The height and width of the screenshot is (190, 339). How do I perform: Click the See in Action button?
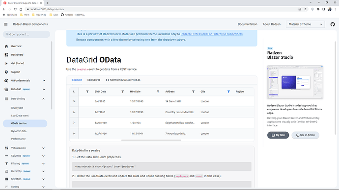(x=305, y=135)
